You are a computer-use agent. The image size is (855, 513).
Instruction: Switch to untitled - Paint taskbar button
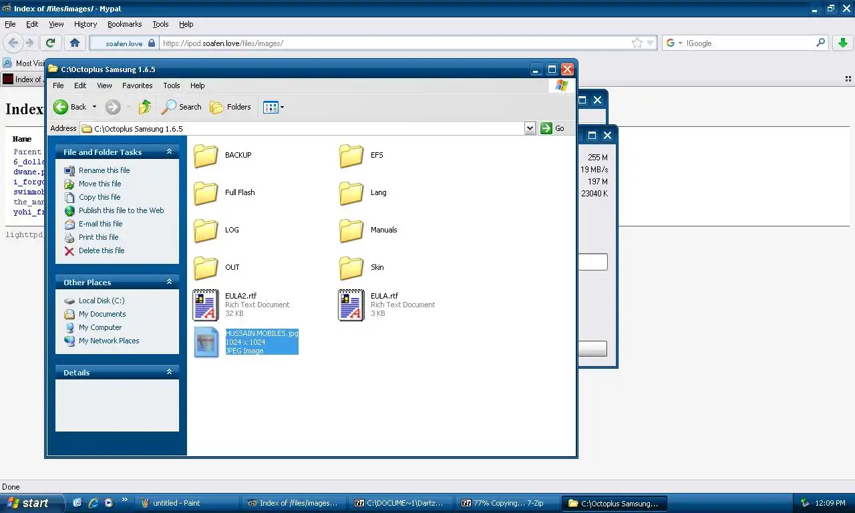point(187,503)
